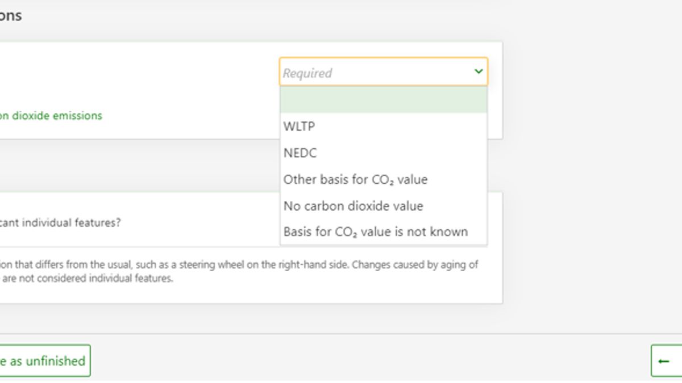Click the green chevron on the Required dropdown
Screen dimensions: 682x383
point(478,71)
